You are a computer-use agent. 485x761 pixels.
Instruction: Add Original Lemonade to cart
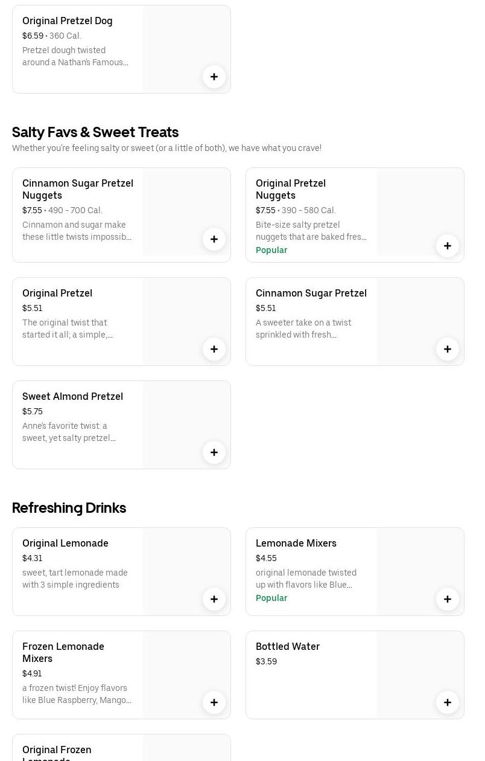[x=214, y=599]
